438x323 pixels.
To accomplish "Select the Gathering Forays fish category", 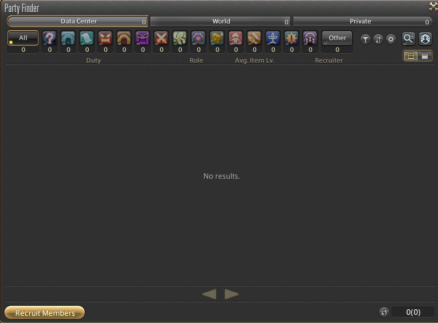I will (x=254, y=38).
